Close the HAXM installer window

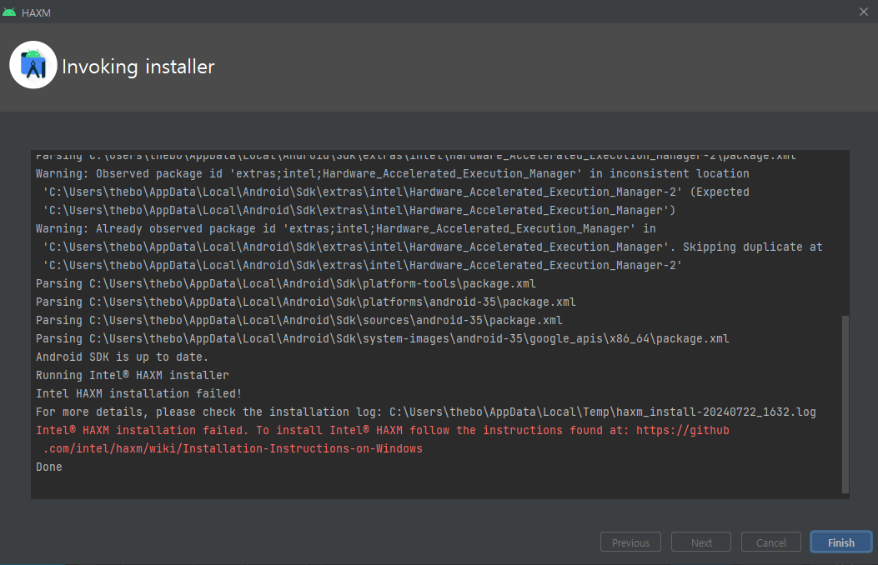click(x=864, y=12)
